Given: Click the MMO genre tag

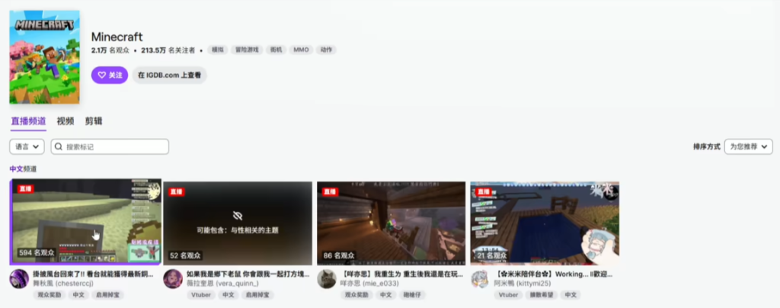Looking at the screenshot, I should click(302, 50).
